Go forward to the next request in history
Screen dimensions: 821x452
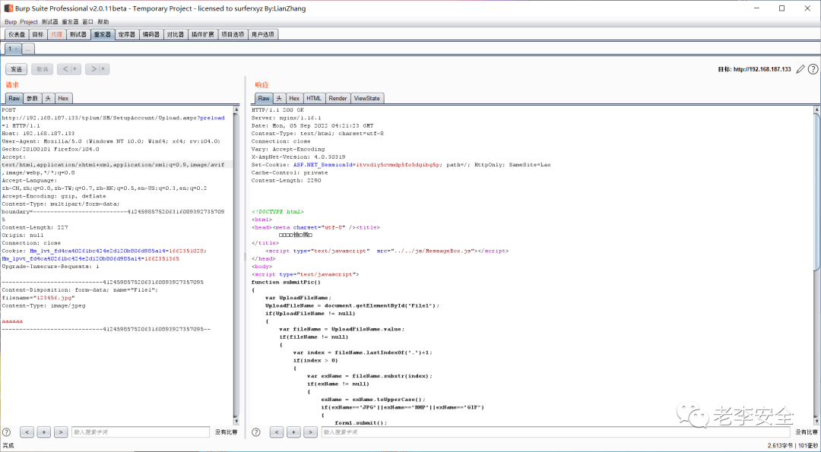(x=94, y=69)
